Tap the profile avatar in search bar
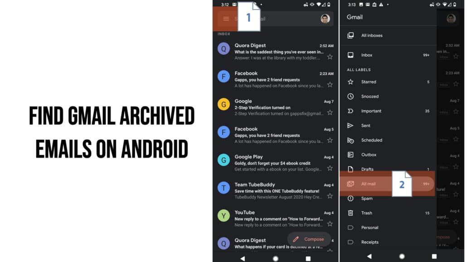The height and width of the screenshot is (262, 467). click(325, 19)
